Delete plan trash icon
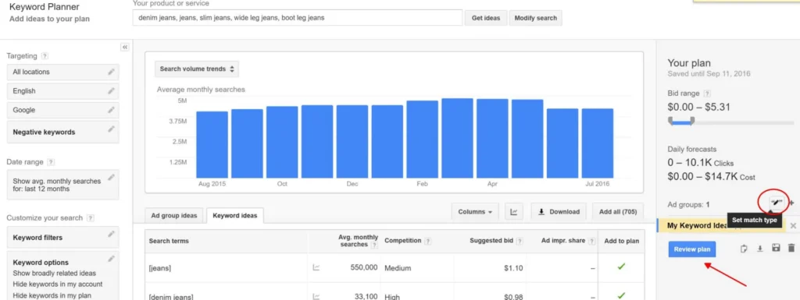Screen dimensions: 800x300 [791, 249]
